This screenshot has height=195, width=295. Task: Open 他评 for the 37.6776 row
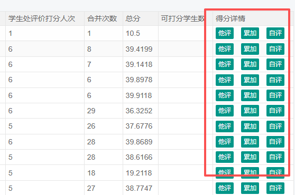click(225, 126)
